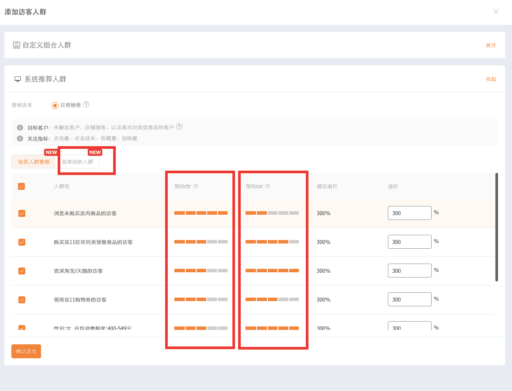Uncheck 浏览未购买店内商品的访客 row checkbox

coord(22,213)
